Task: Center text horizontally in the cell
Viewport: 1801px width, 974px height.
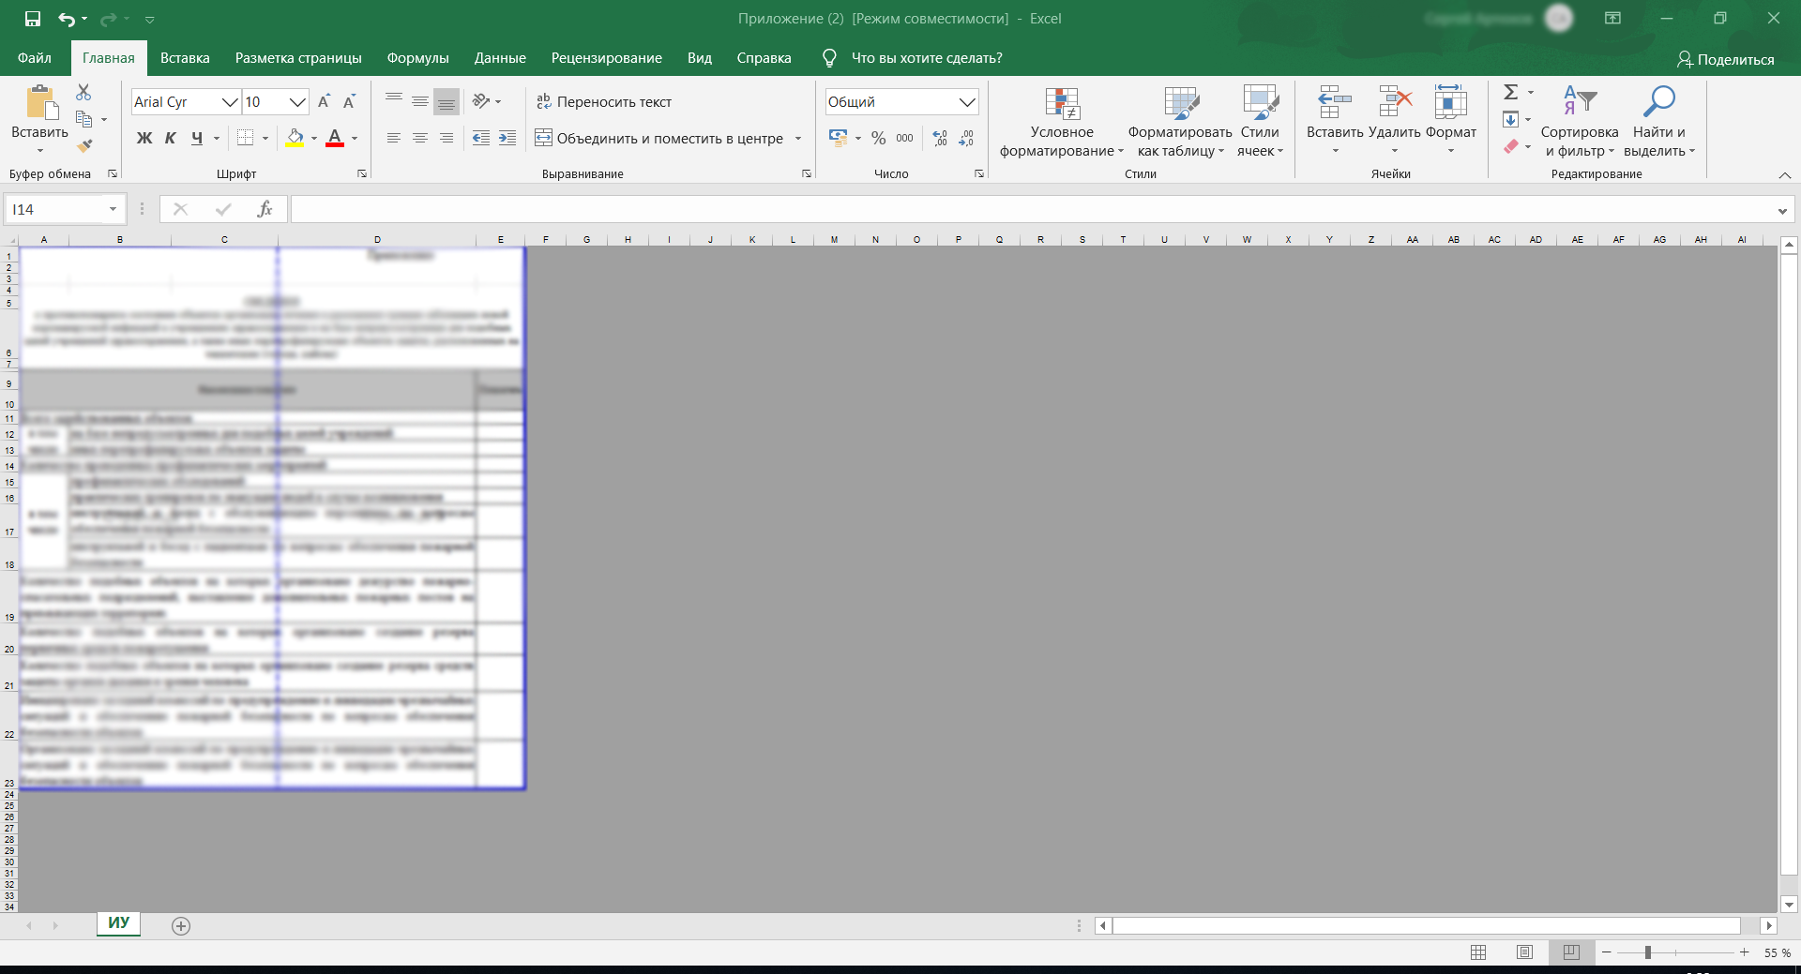Action: (420, 138)
